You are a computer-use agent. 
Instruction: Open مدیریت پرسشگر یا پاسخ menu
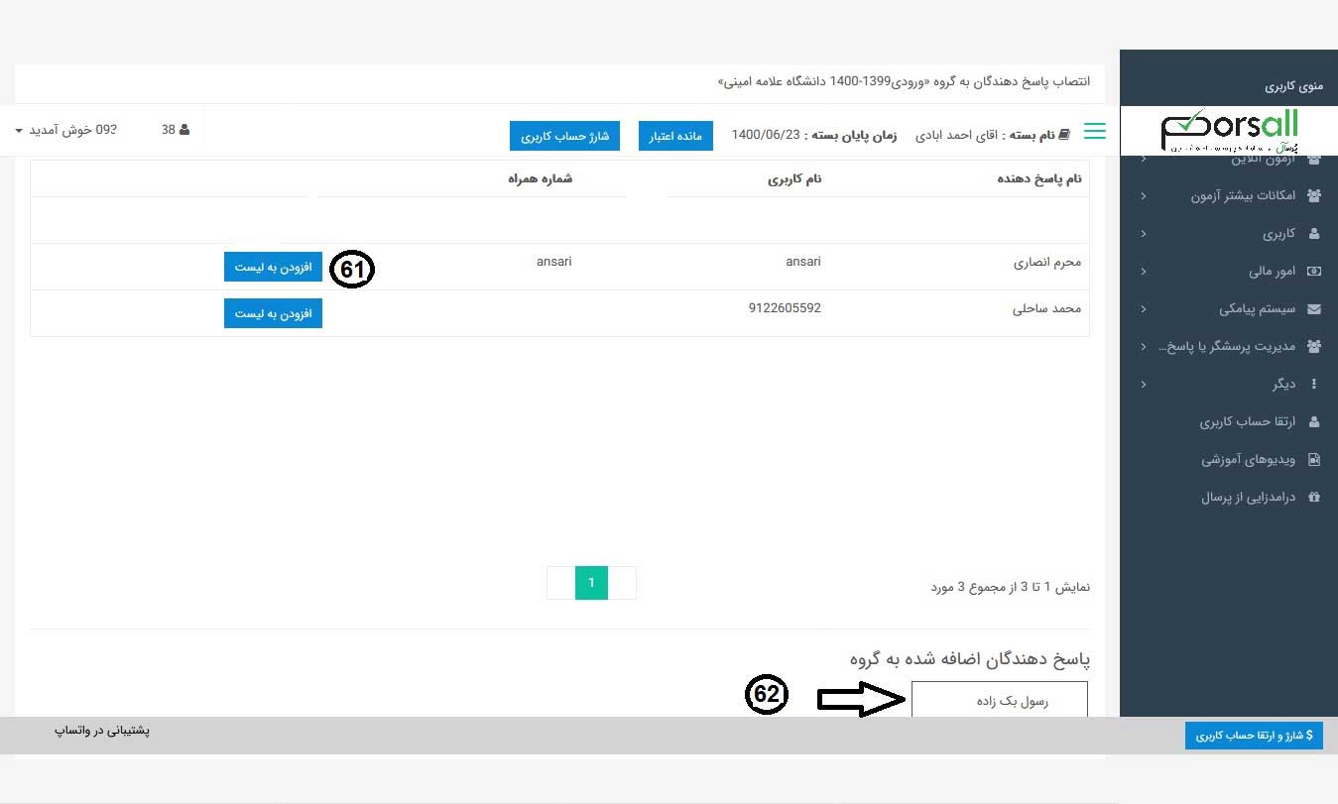pyautogui.click(x=1229, y=347)
